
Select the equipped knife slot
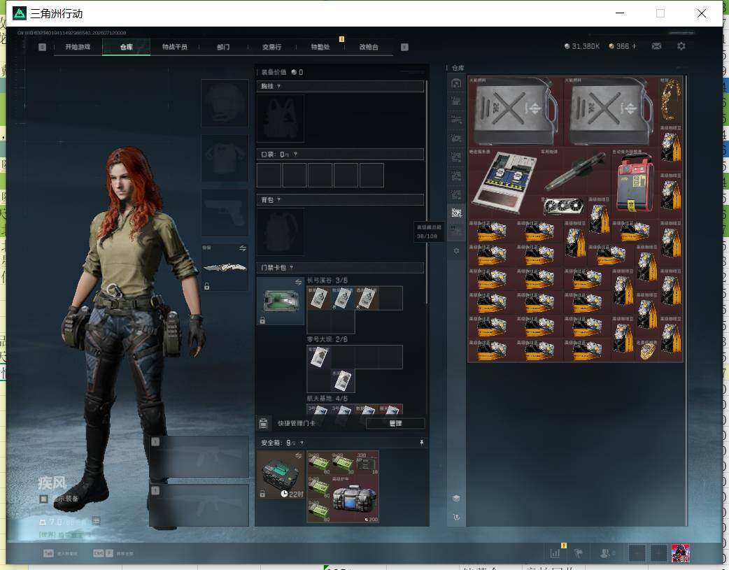(x=225, y=267)
